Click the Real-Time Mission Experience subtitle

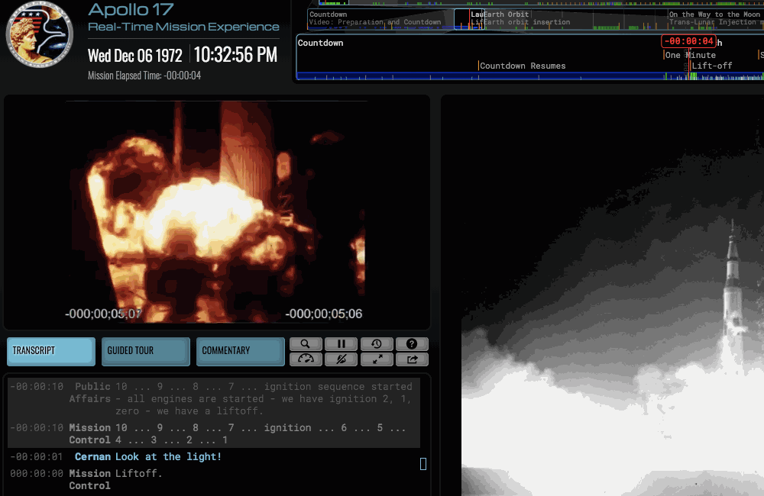183,27
